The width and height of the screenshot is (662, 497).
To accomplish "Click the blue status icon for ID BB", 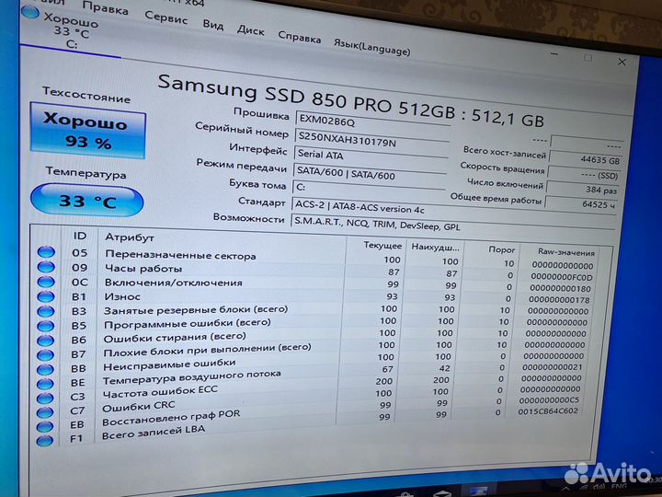I will pyautogui.click(x=45, y=369).
